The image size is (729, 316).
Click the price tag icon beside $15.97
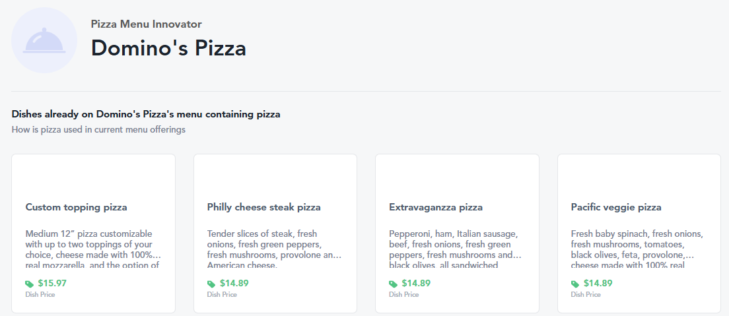coord(29,284)
